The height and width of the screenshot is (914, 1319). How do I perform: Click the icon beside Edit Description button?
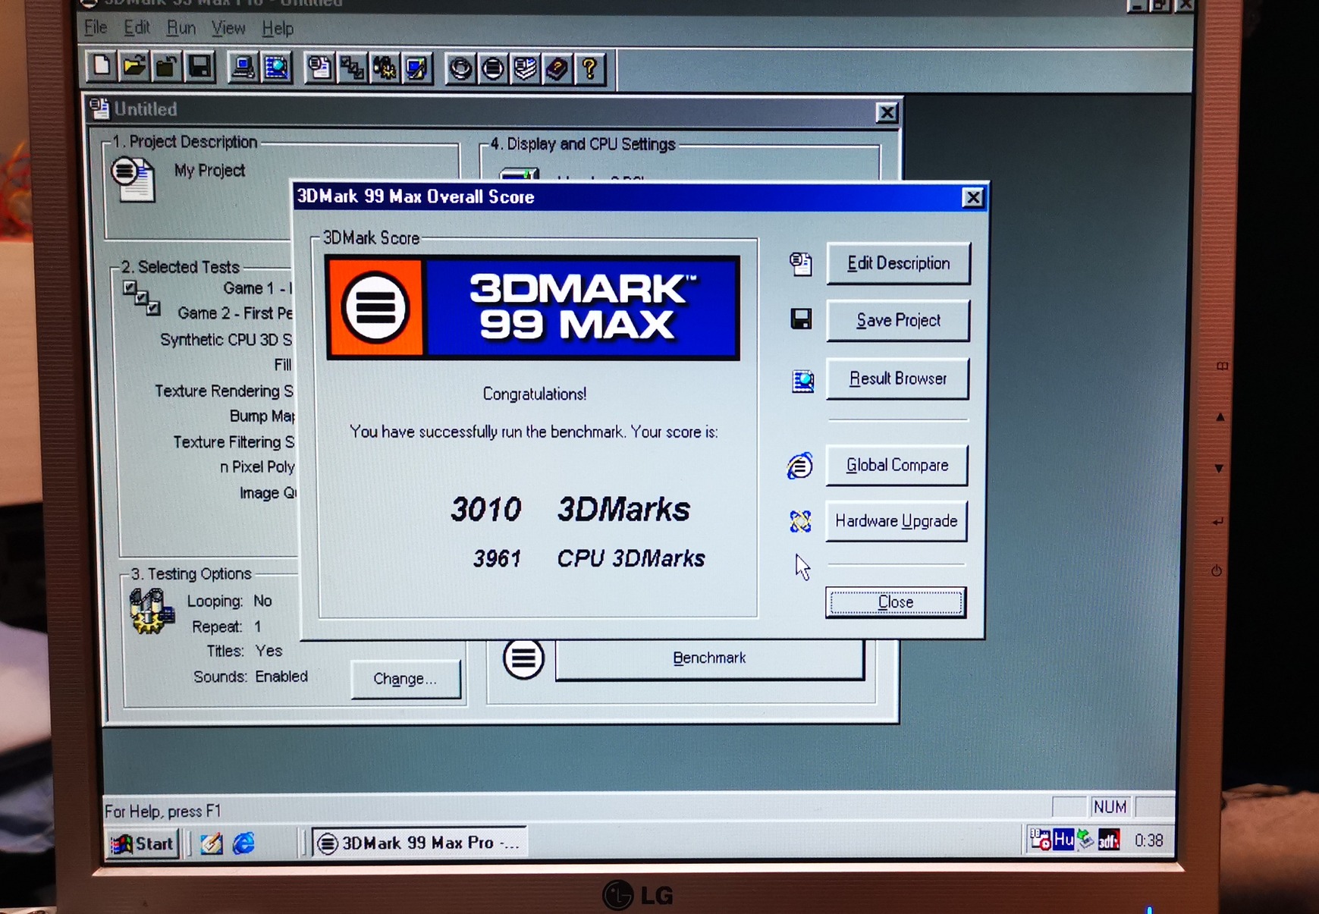click(x=800, y=264)
